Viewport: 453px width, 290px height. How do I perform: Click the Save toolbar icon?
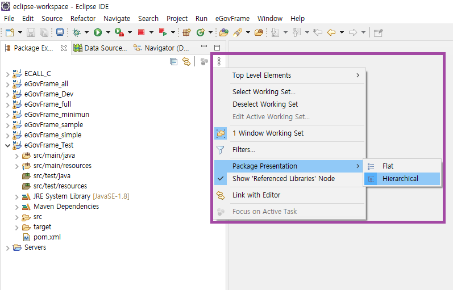pyautogui.click(x=31, y=32)
